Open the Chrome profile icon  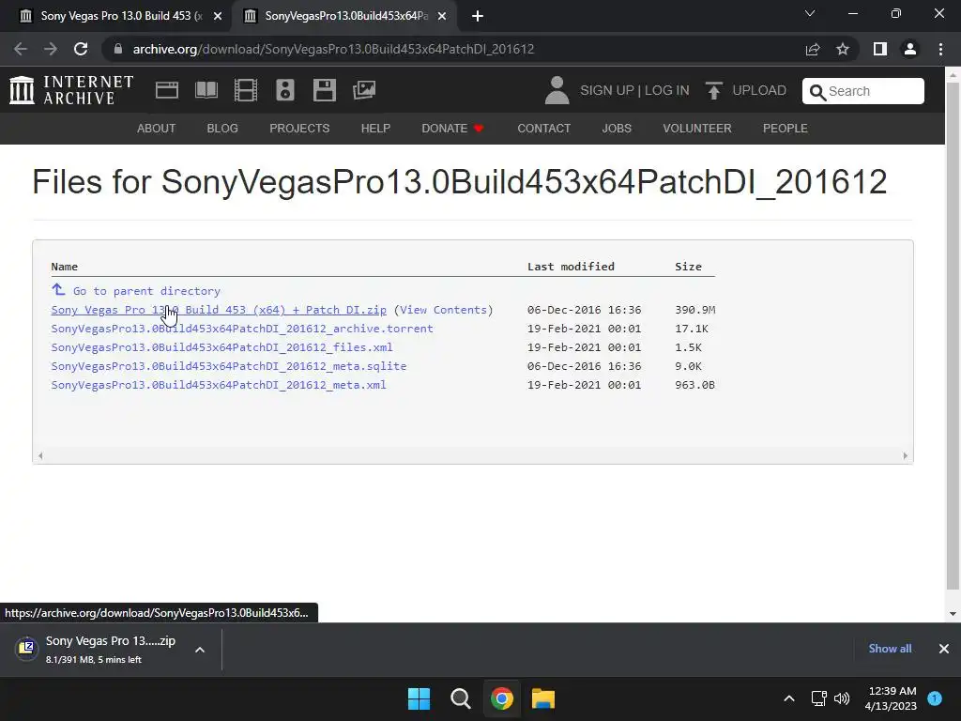coord(910,49)
